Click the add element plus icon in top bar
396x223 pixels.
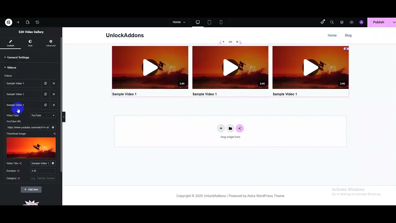[x=18, y=22]
